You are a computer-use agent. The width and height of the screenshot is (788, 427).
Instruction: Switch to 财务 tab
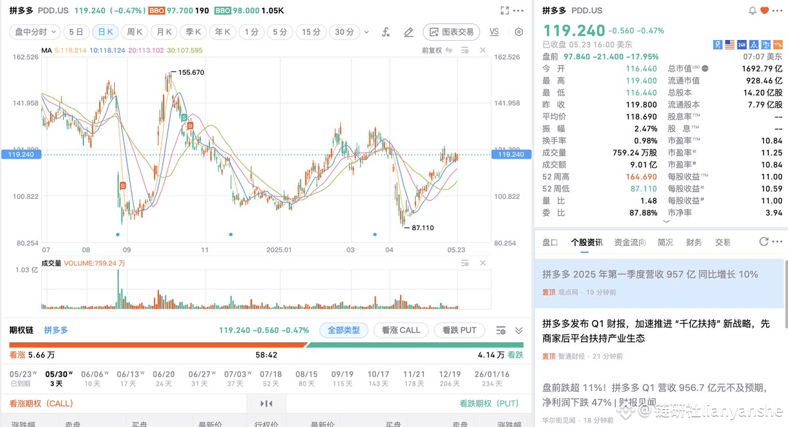coord(694,242)
